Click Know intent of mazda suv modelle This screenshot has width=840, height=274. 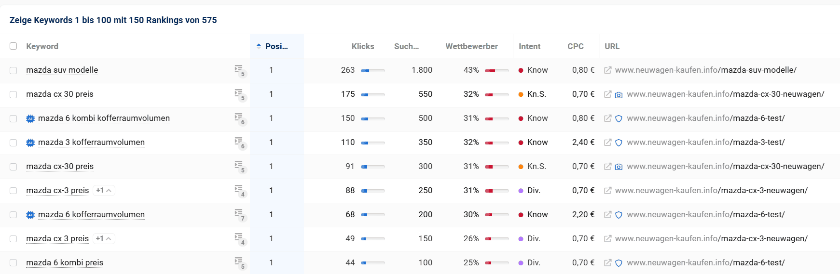pyautogui.click(x=533, y=70)
